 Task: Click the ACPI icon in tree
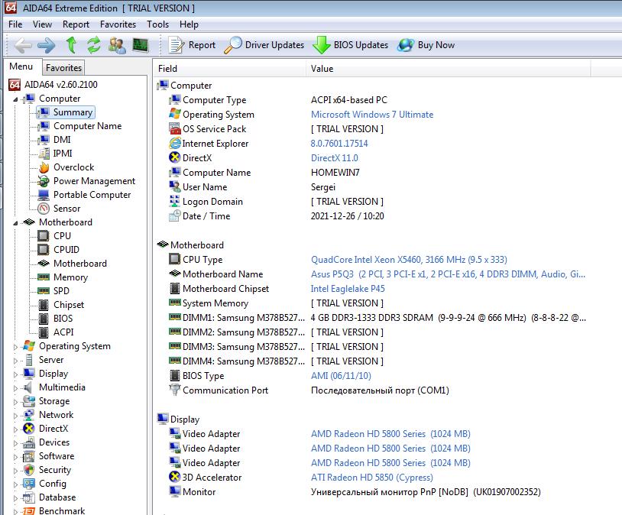[44, 332]
